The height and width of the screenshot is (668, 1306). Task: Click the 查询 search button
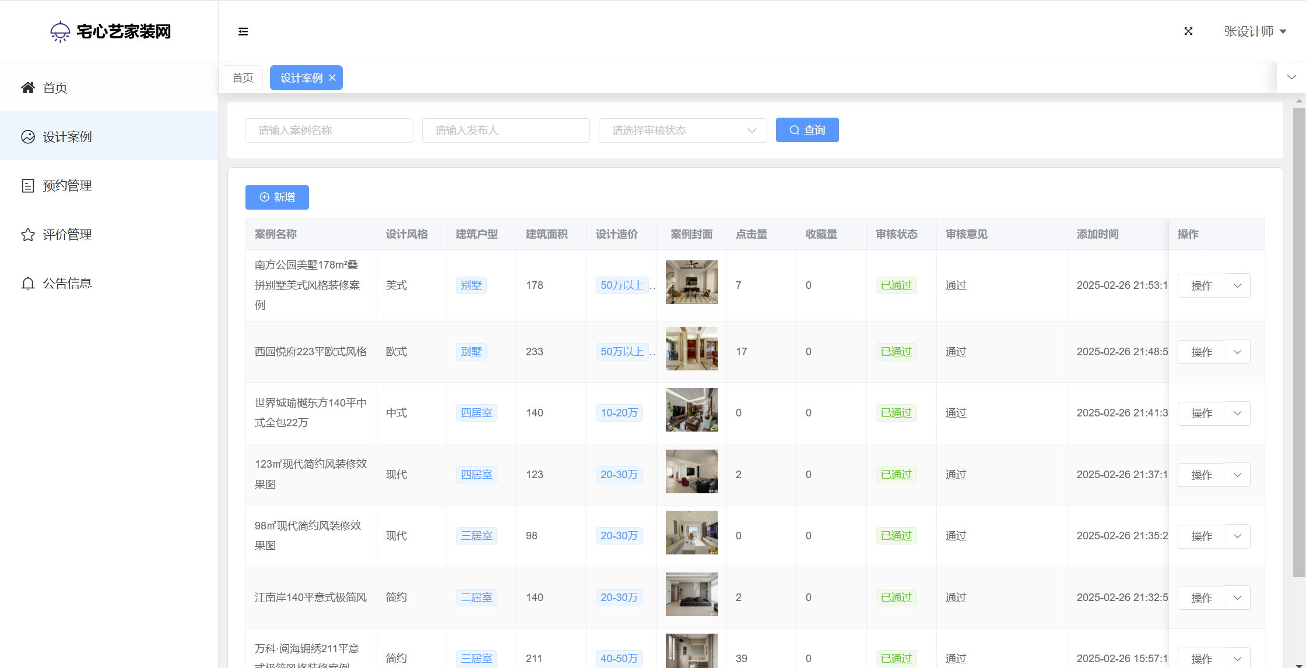pos(807,130)
